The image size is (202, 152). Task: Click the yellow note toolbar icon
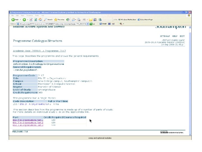pyautogui.click(x=91, y=20)
